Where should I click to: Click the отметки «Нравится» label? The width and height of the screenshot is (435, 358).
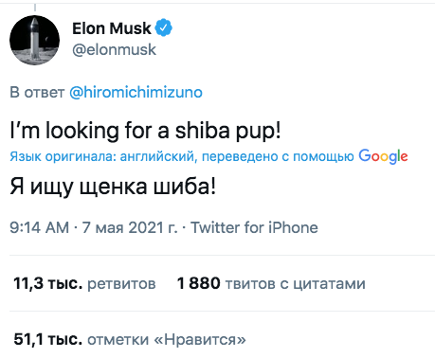click(x=167, y=340)
